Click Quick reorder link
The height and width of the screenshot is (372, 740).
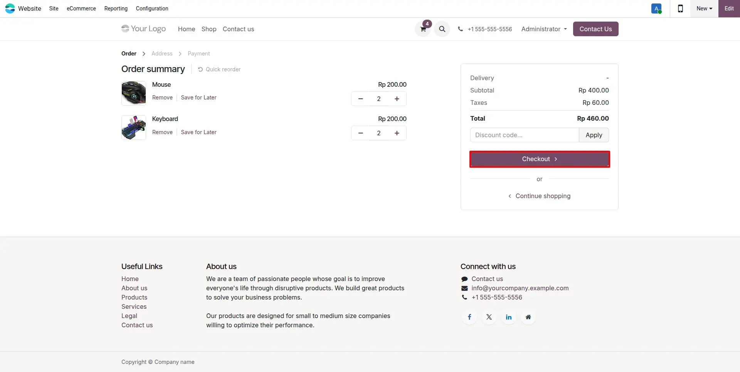pos(219,69)
